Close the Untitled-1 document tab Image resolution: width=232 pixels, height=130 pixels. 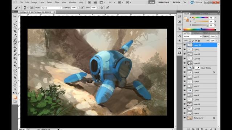[x=54, y=12]
